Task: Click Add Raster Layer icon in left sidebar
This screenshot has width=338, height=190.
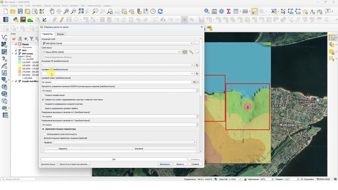Action: pos(4,44)
